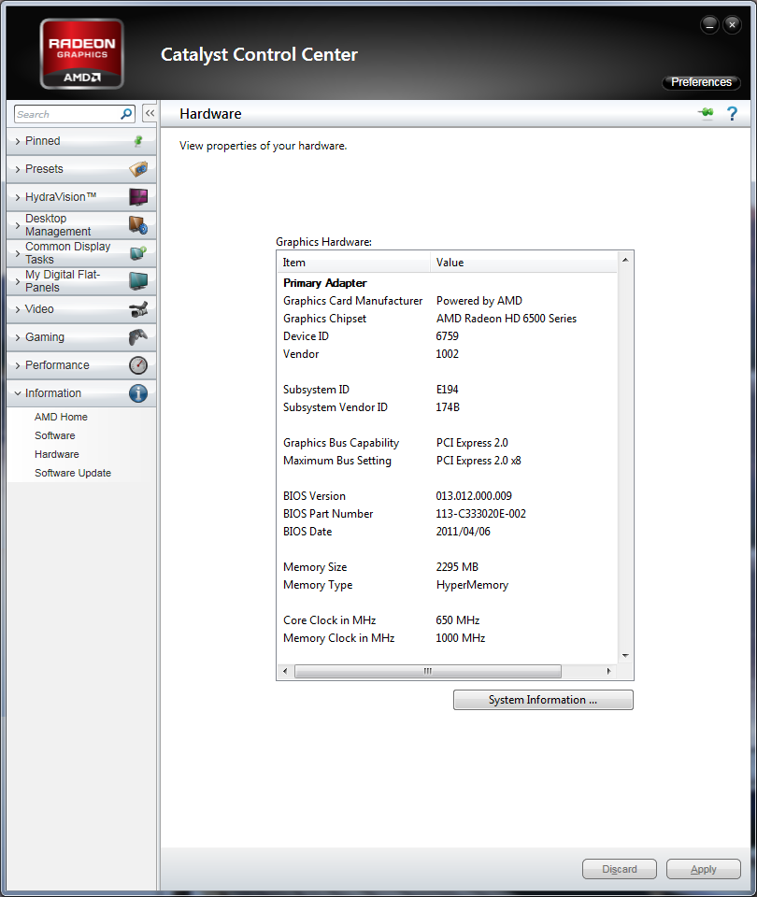The image size is (757, 897).
Task: Select the BIOS Version row
Action: coord(447,496)
